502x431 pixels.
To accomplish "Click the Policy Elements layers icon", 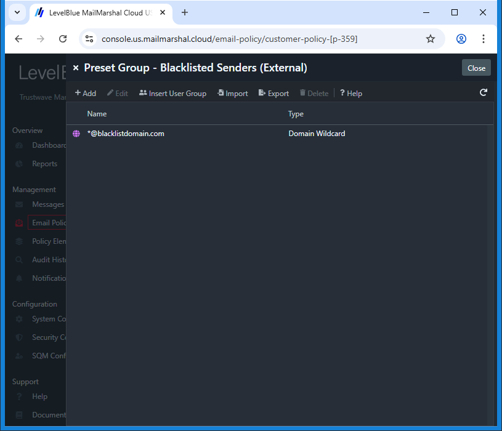I will 19,241.
